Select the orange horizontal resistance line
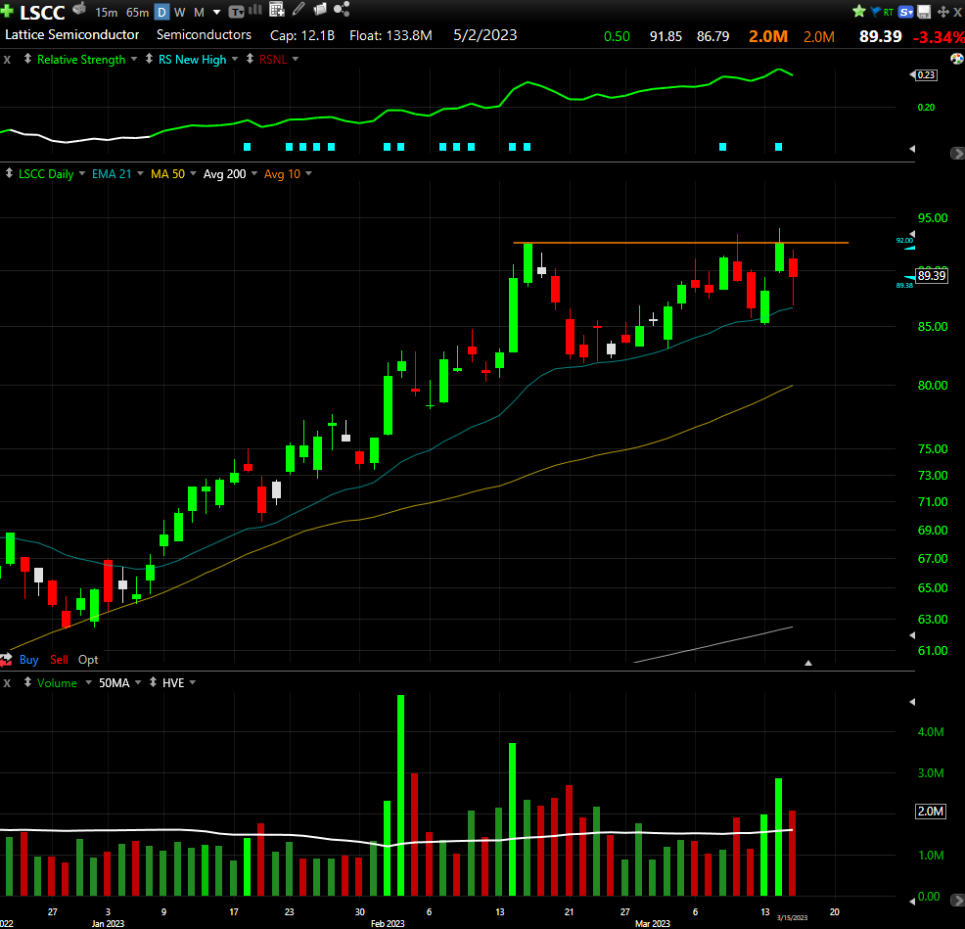This screenshot has height=929, width=965. 680,243
